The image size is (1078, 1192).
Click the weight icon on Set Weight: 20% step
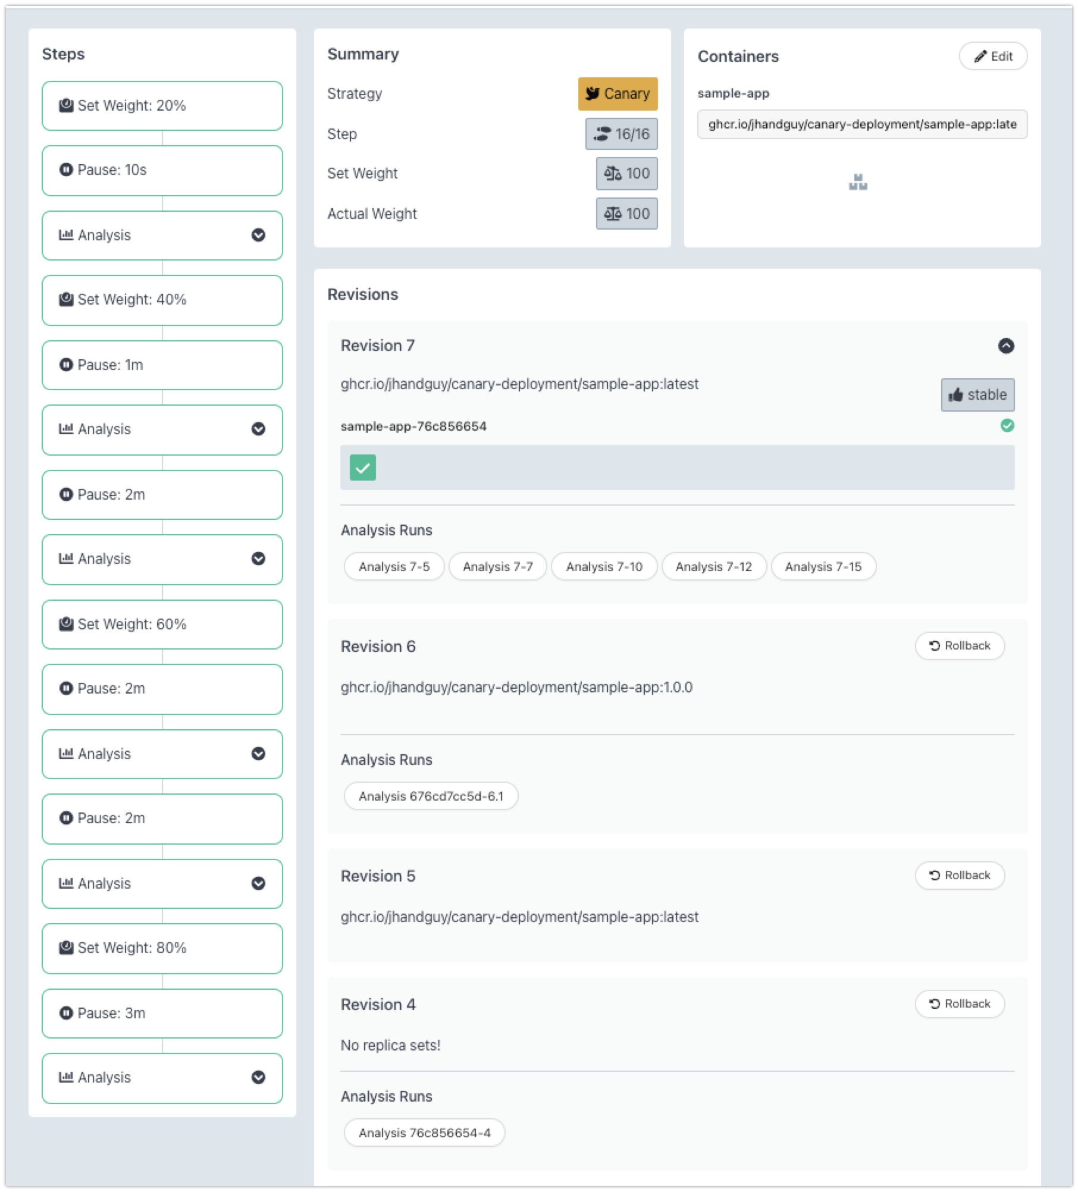(x=67, y=105)
